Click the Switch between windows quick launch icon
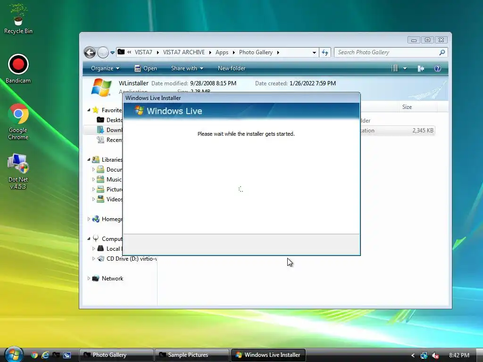This screenshot has width=483, height=362. click(67, 355)
